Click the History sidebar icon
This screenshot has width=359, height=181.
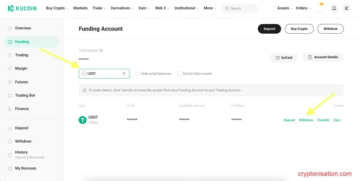coord(10,155)
